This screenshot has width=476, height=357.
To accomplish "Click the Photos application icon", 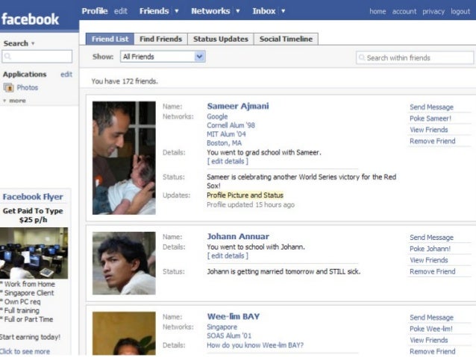I will [8, 88].
